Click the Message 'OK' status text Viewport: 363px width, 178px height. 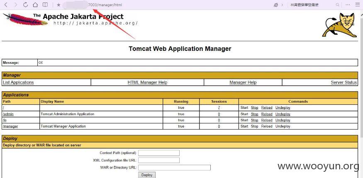click(x=41, y=63)
